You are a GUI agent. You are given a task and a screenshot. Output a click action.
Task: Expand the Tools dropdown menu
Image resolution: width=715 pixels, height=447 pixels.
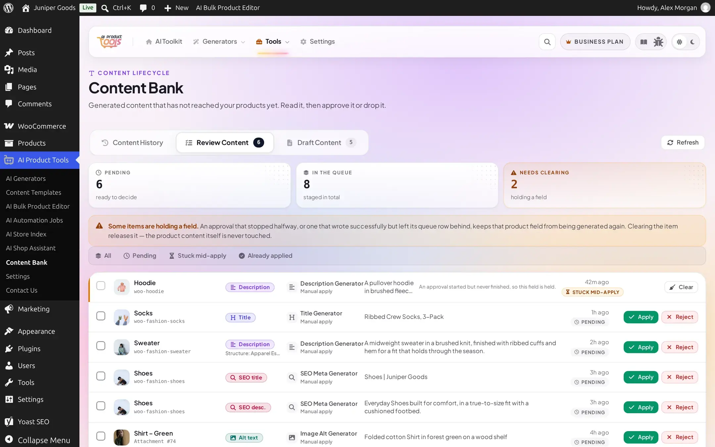pyautogui.click(x=273, y=42)
